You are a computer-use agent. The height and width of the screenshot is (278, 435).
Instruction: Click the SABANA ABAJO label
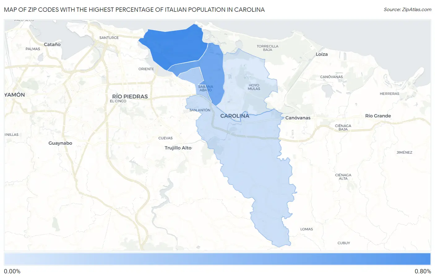(206, 88)
